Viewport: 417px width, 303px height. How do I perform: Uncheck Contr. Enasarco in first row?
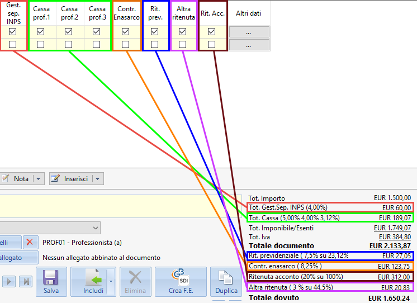pyautogui.click(x=126, y=32)
